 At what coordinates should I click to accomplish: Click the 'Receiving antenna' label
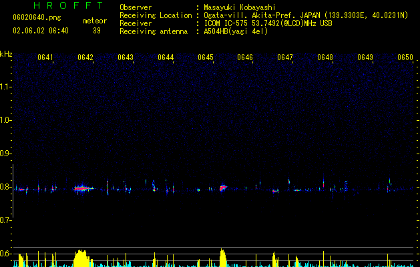[x=154, y=31]
